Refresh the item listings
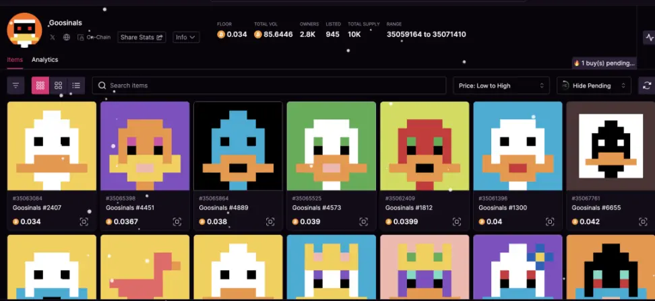655x301 pixels. coord(647,86)
